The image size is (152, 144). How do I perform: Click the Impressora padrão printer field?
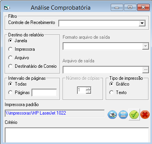(x=54, y=113)
